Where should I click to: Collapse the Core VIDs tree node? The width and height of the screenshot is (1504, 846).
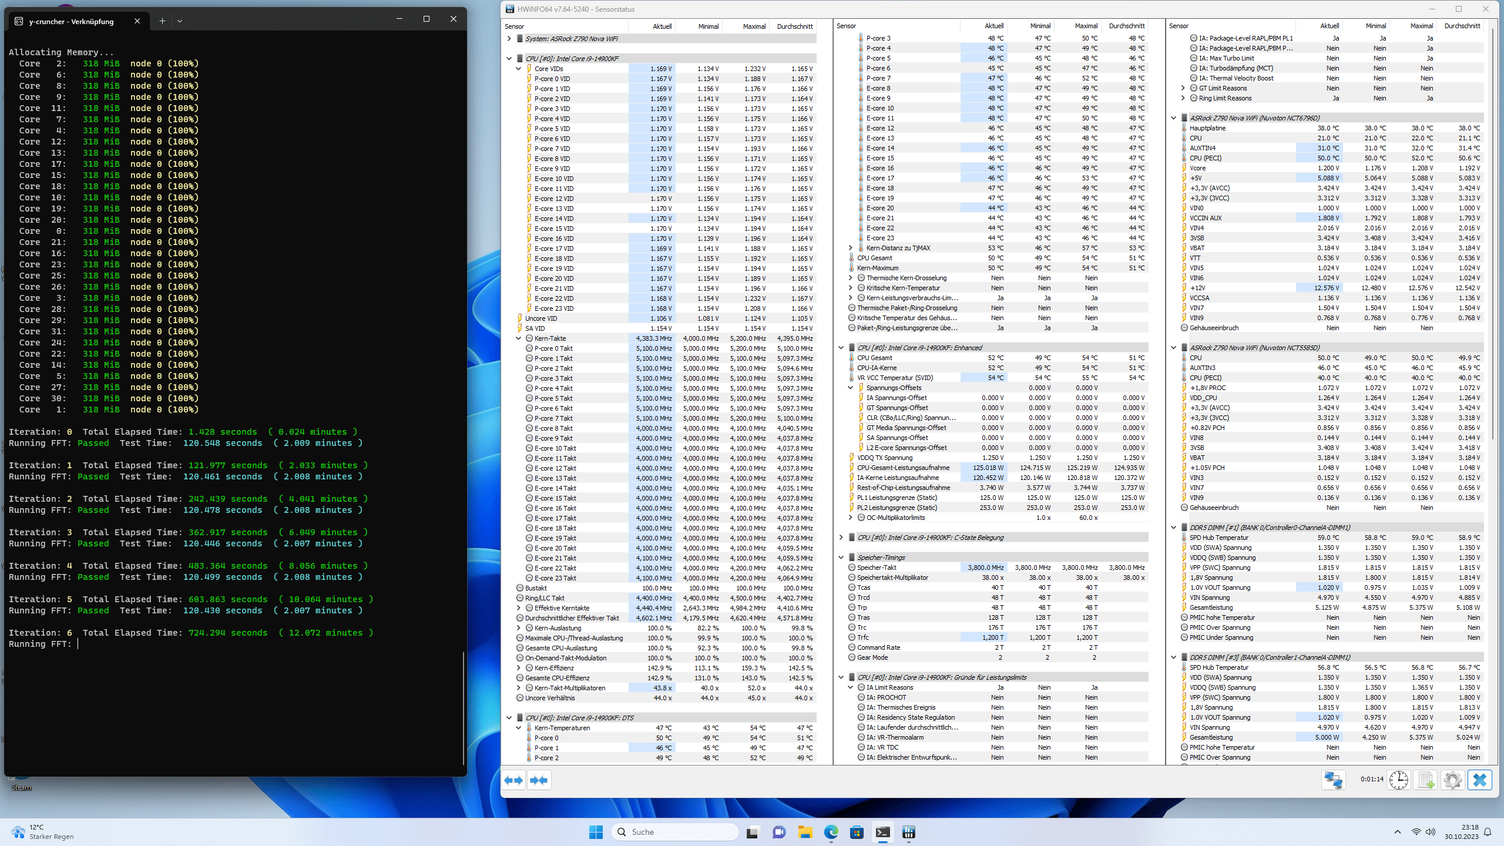[x=519, y=69]
